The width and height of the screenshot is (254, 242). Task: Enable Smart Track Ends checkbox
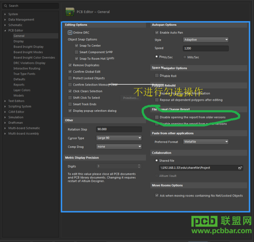tap(70, 104)
